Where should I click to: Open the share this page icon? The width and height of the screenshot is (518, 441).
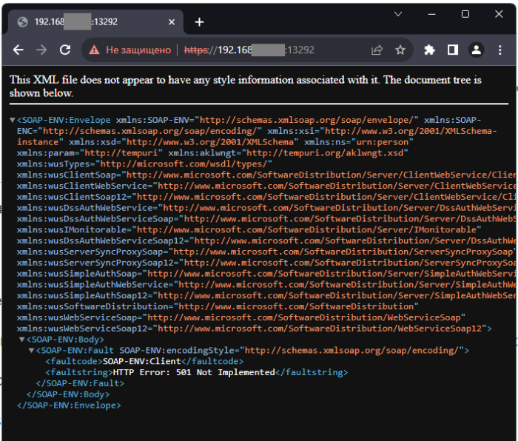click(x=377, y=50)
